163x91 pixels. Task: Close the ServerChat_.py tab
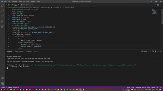18,5
